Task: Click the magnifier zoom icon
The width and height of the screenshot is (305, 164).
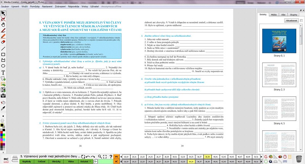Action: point(100,156)
